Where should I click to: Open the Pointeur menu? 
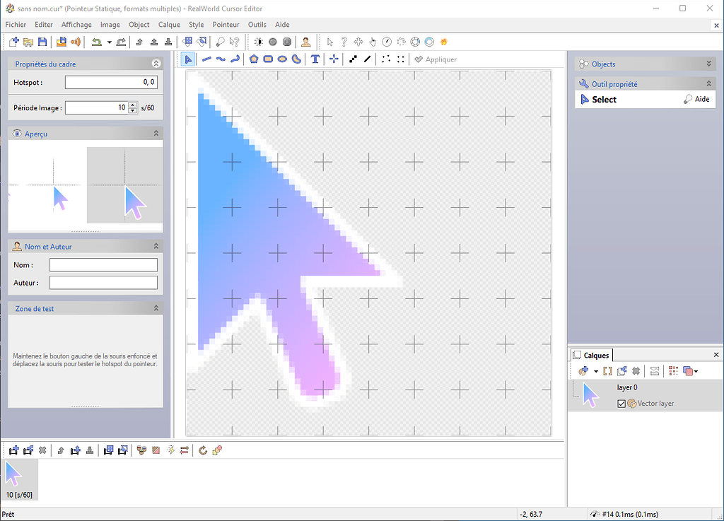(226, 24)
